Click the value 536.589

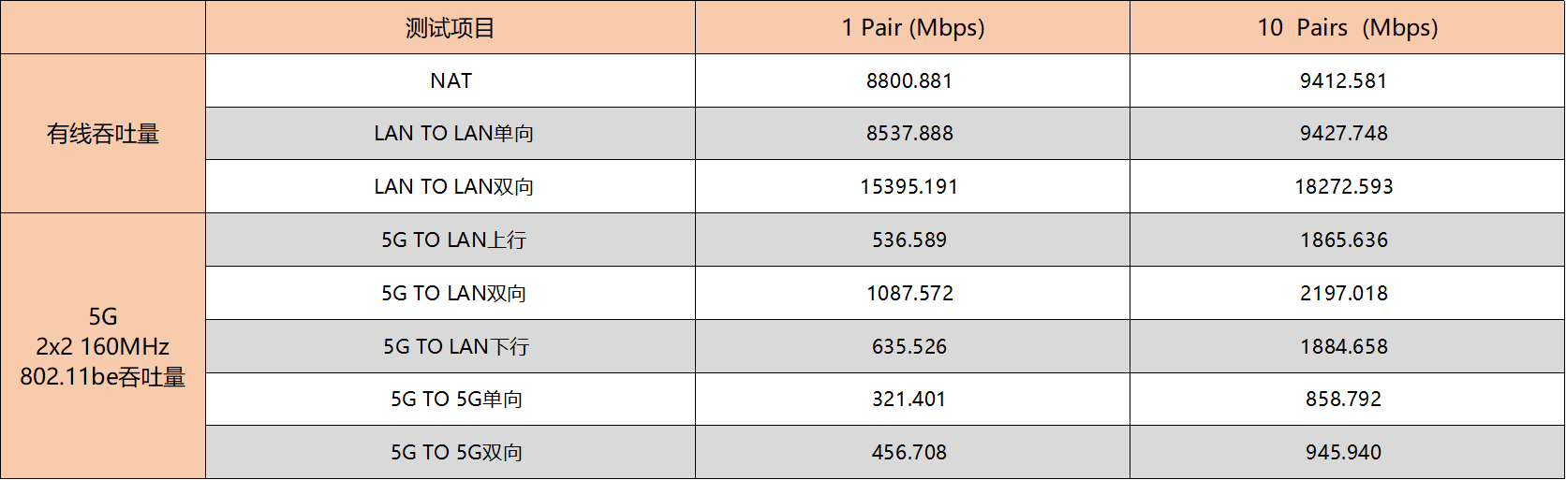coord(909,240)
